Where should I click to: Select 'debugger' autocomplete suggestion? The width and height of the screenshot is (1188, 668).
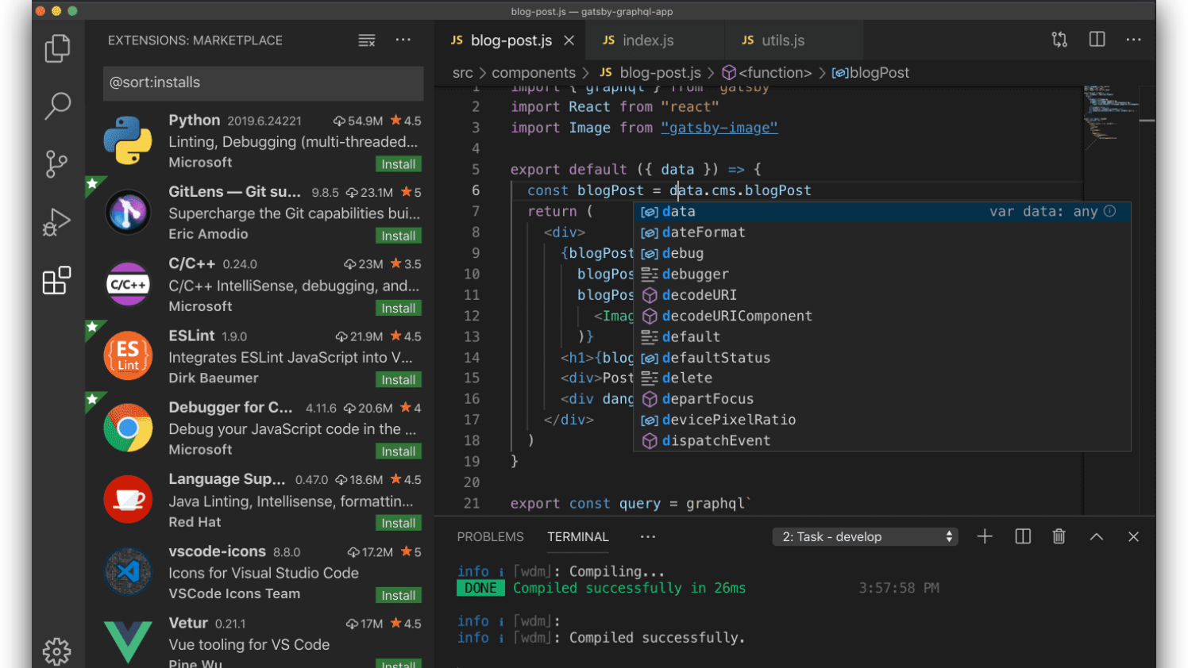pyautogui.click(x=881, y=274)
